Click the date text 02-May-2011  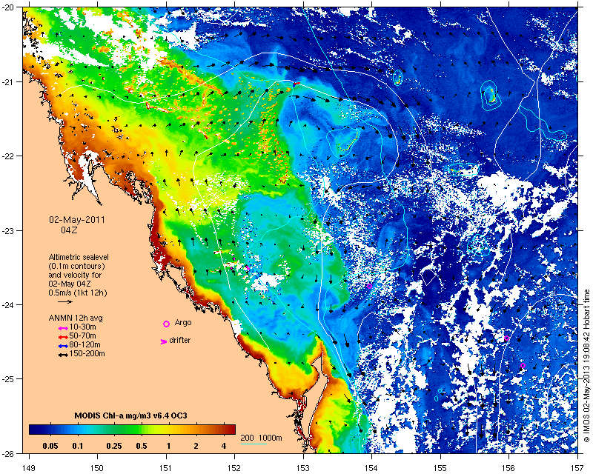click(77, 220)
